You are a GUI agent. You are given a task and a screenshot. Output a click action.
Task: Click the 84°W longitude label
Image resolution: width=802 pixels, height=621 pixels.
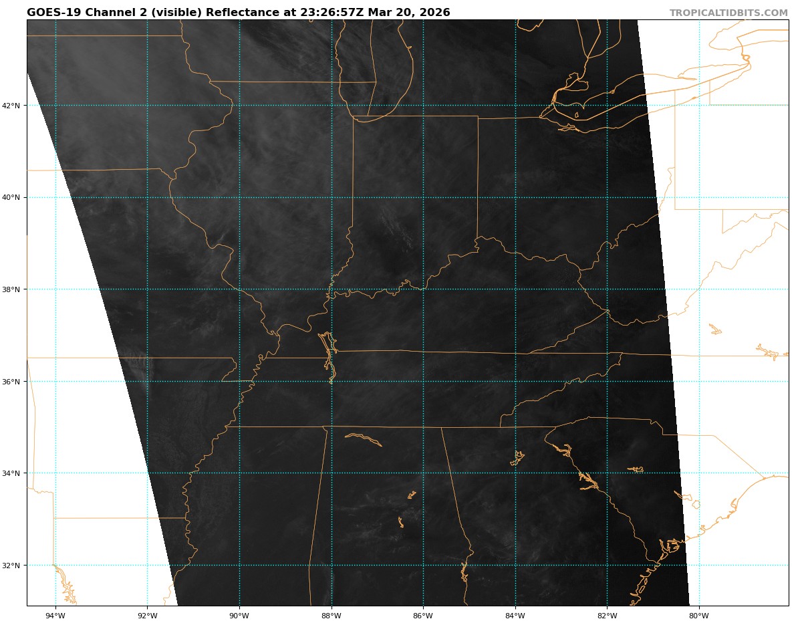pyautogui.click(x=515, y=615)
